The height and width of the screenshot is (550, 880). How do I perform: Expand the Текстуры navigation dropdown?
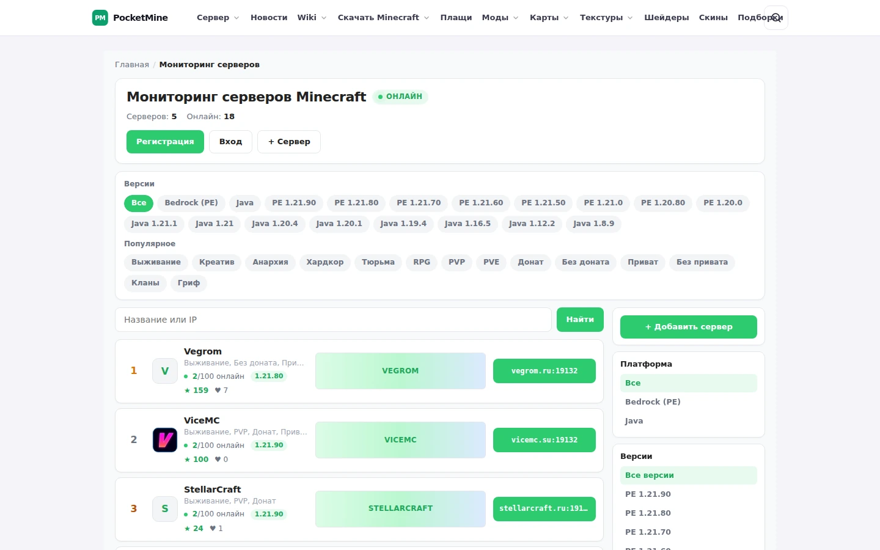pos(607,18)
